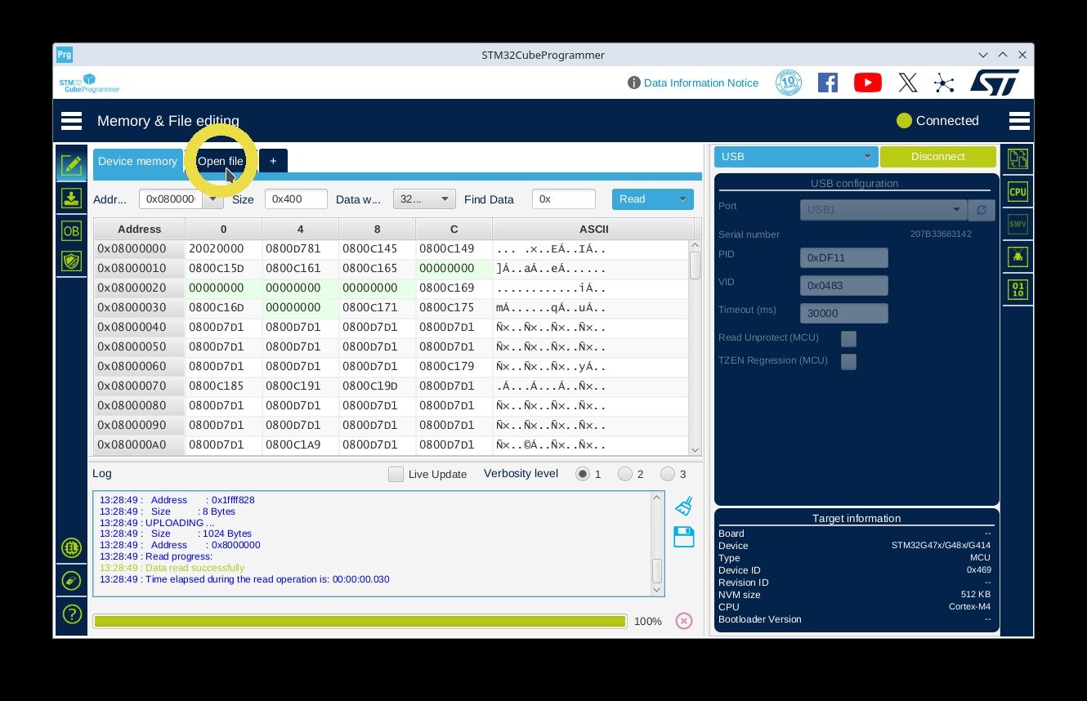1087x701 pixels.
Task: Click the Find Data input field
Action: click(564, 199)
